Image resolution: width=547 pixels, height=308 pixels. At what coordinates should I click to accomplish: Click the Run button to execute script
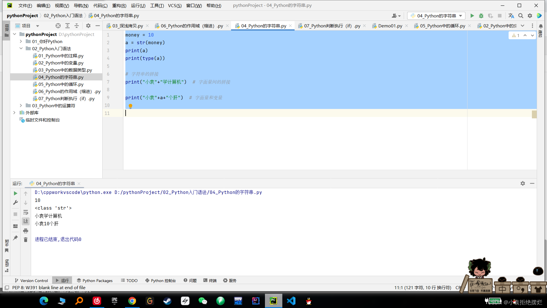472,15
